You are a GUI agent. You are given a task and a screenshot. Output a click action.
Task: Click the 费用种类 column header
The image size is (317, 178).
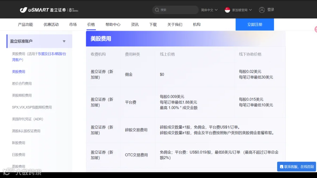[x=132, y=54]
